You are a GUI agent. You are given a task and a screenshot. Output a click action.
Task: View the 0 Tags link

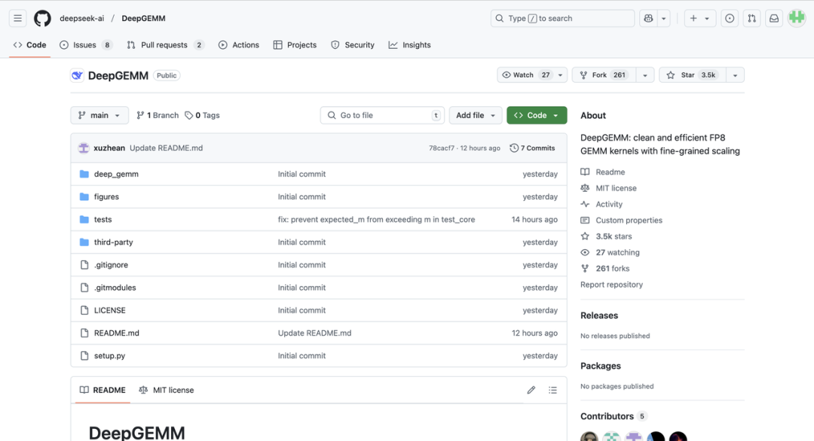pos(203,116)
